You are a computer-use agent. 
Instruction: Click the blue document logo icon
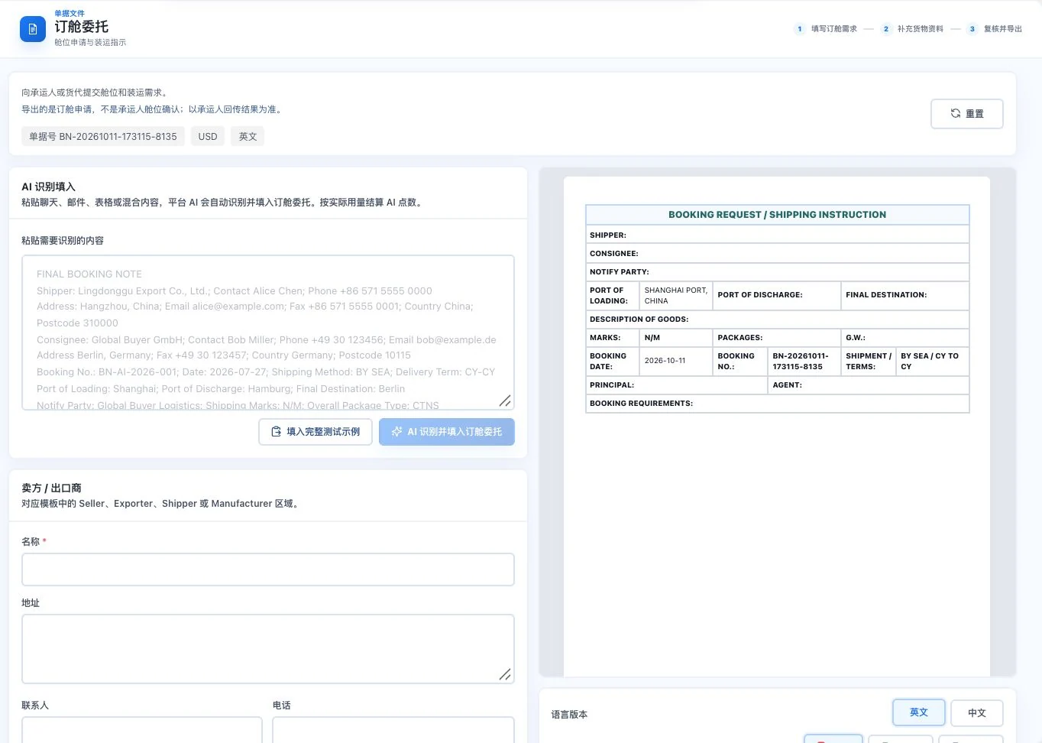point(33,29)
